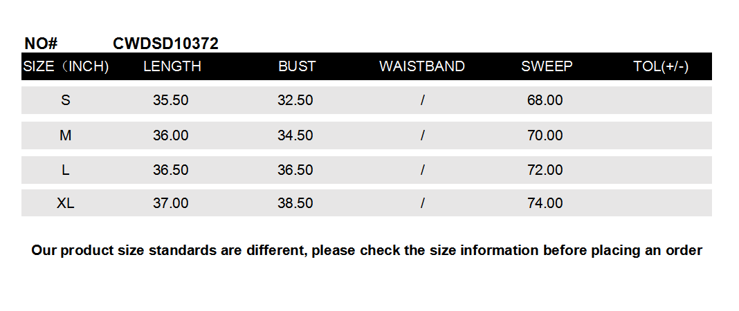Click the waistband slash in the M row
739x311 pixels.
(x=422, y=135)
